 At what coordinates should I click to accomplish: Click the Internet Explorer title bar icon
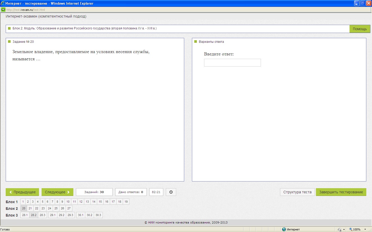point(3,3)
